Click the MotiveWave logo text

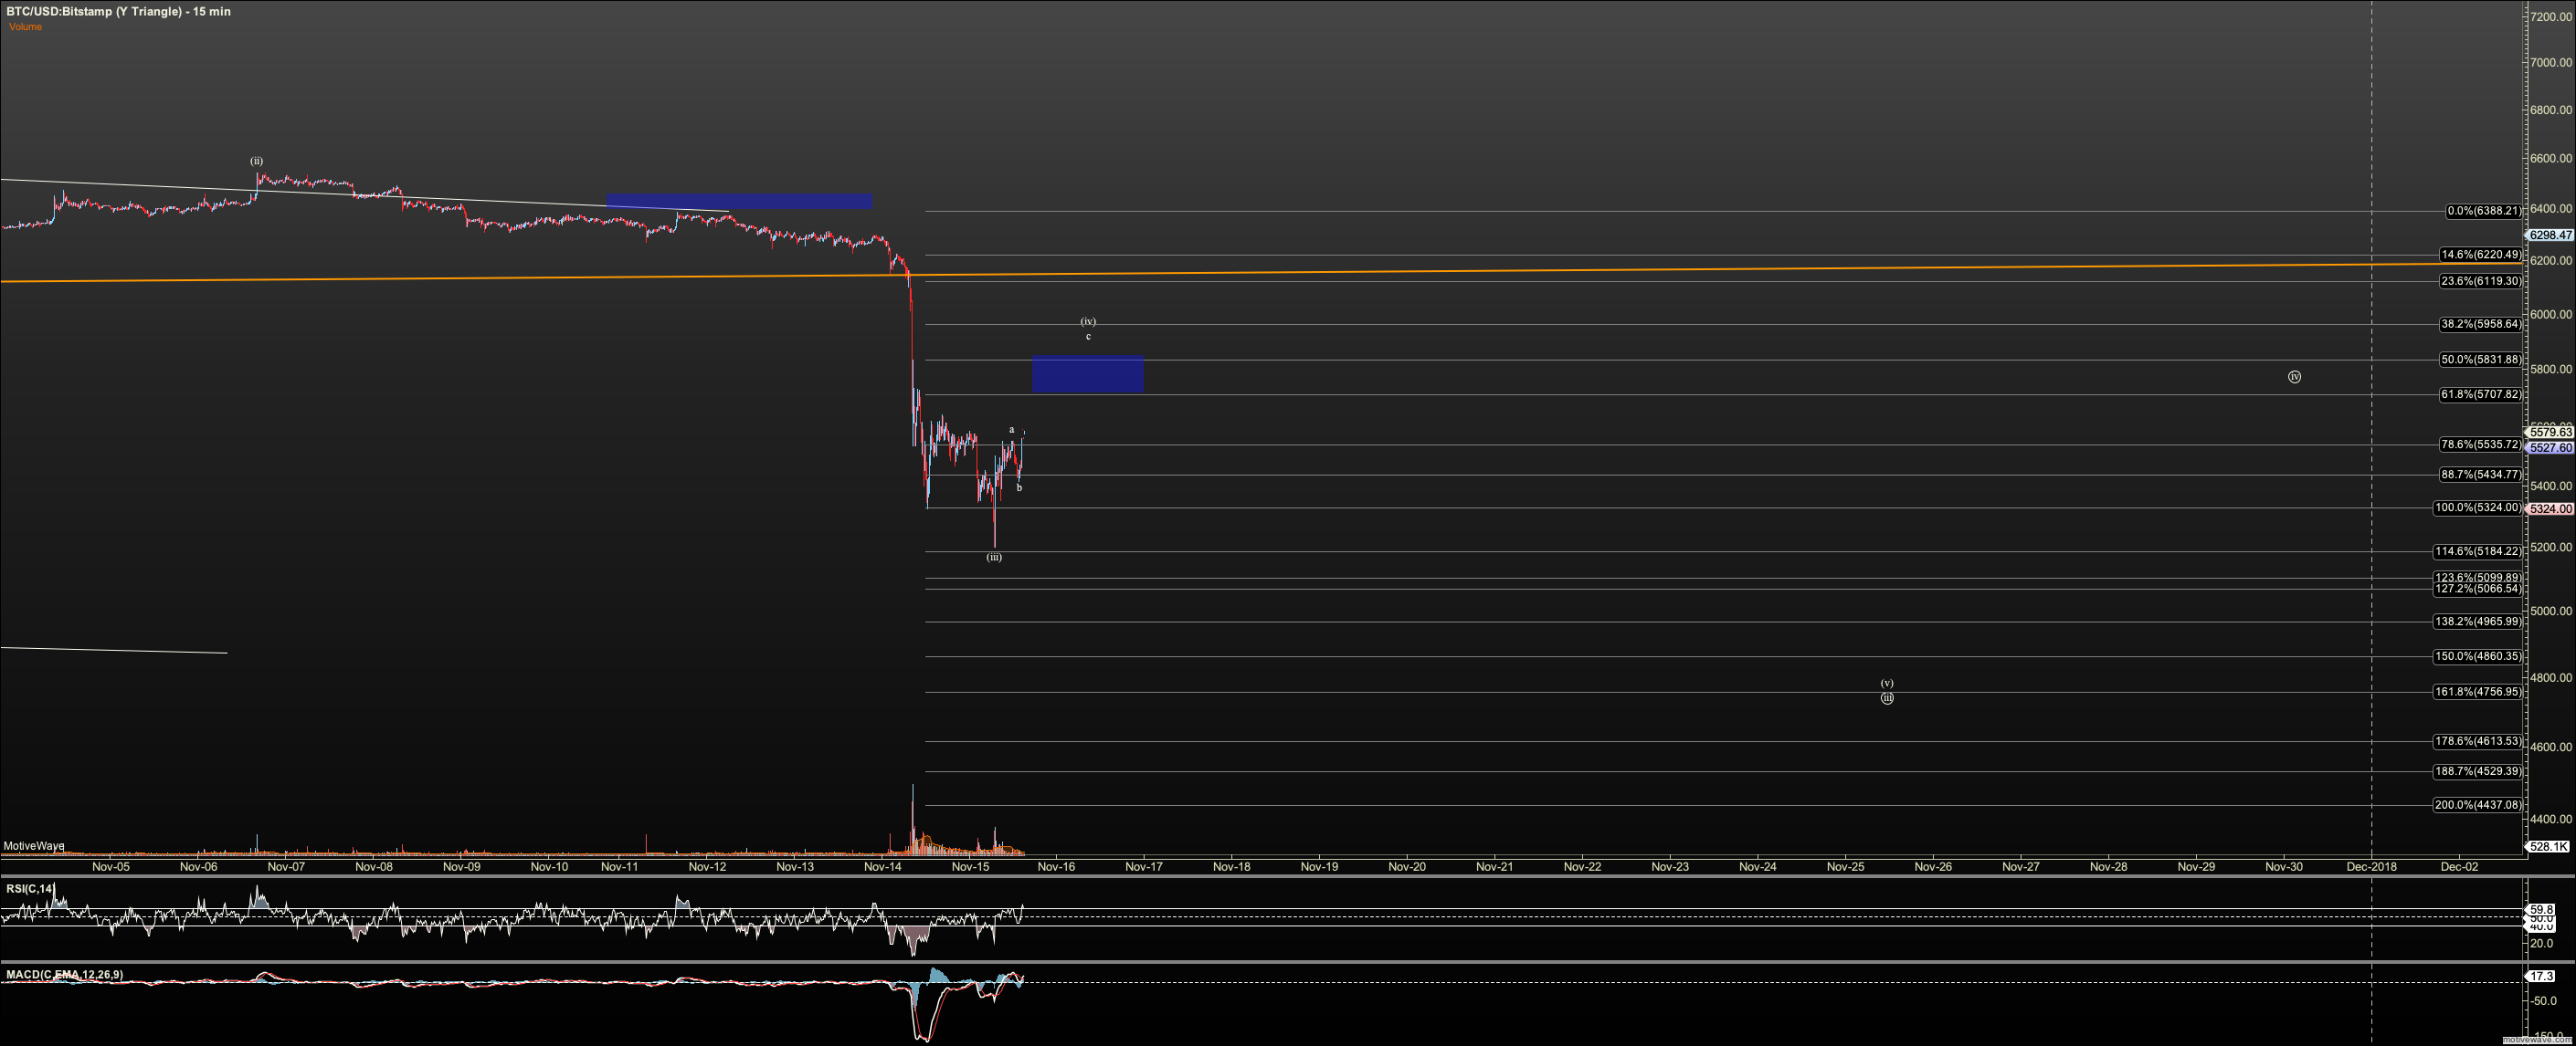point(34,846)
